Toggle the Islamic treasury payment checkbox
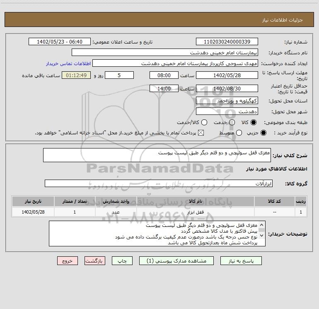319x309 pixels. tap(201, 133)
